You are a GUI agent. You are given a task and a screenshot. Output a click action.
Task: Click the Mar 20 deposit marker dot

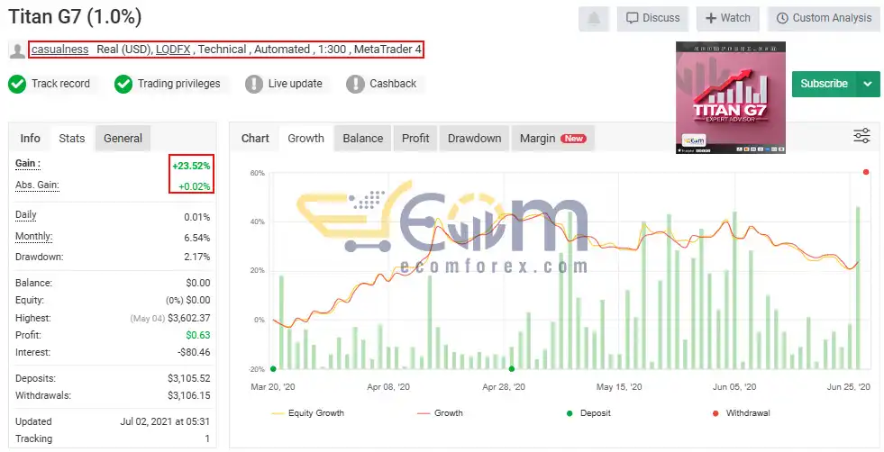[x=273, y=369]
